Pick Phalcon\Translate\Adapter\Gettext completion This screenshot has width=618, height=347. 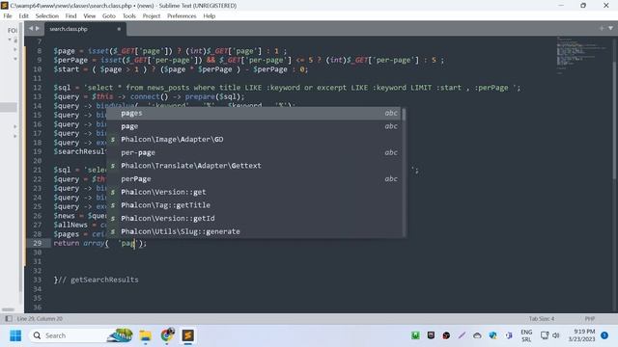point(254,166)
